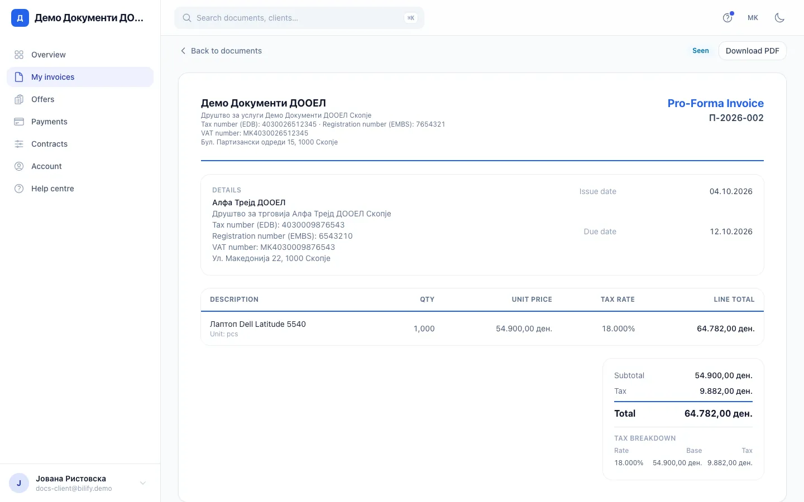
Task: Focus the search documents field
Action: coord(299,18)
